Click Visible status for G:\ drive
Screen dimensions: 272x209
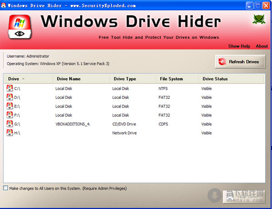[206, 124]
